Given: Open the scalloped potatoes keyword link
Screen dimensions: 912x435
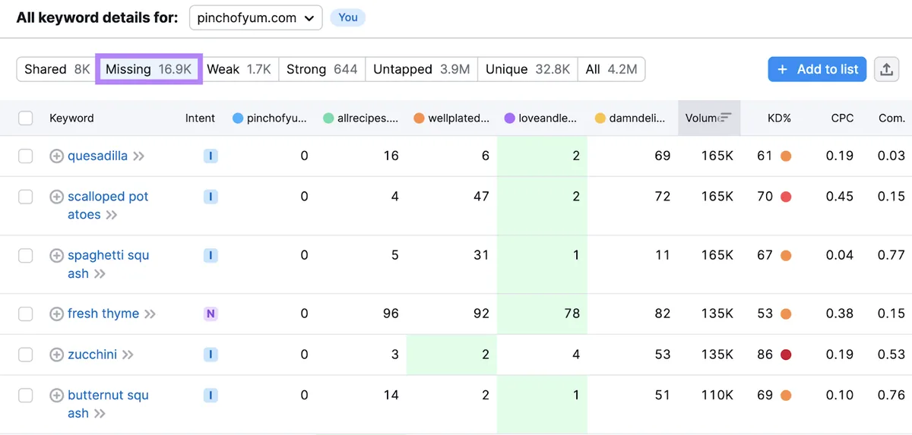Looking at the screenshot, I should coord(108,206).
